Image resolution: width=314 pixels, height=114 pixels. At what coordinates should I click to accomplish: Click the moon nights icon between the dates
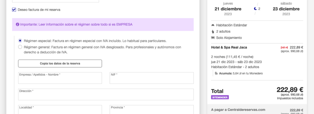(x=255, y=9)
